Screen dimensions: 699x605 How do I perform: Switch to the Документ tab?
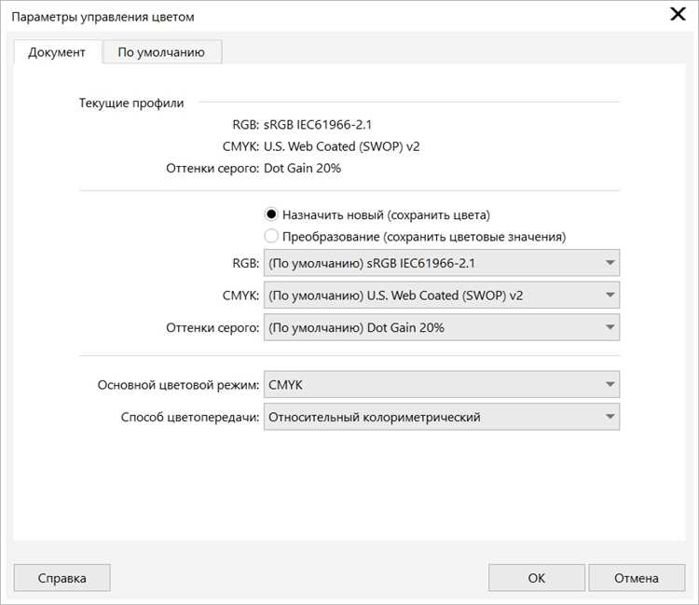coord(57,52)
